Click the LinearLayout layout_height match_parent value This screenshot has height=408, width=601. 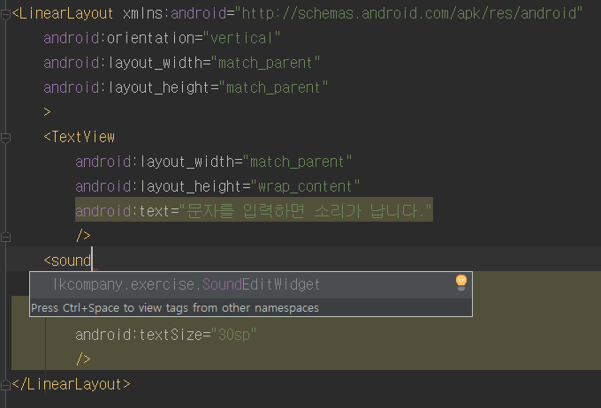click(273, 87)
